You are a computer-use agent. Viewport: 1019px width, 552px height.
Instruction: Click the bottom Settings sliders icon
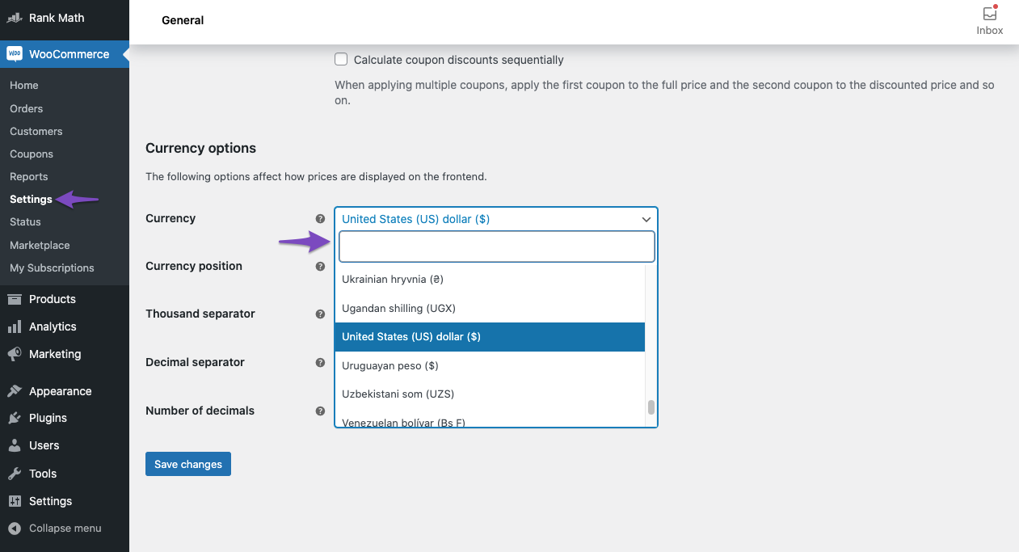point(15,501)
